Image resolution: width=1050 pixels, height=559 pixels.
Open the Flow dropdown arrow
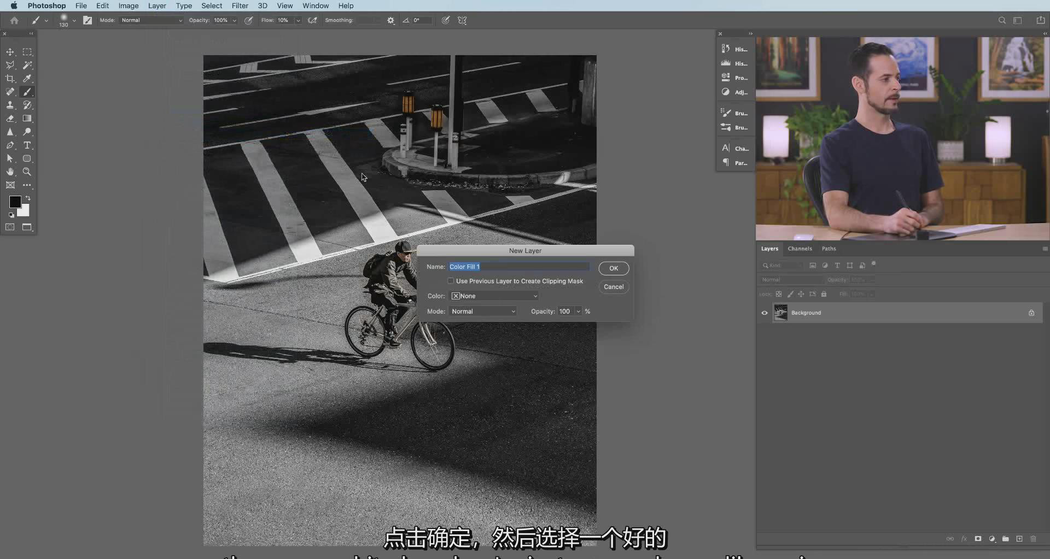pyautogui.click(x=298, y=20)
